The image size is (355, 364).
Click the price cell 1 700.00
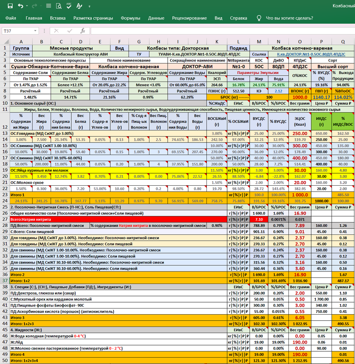point(321,299)
